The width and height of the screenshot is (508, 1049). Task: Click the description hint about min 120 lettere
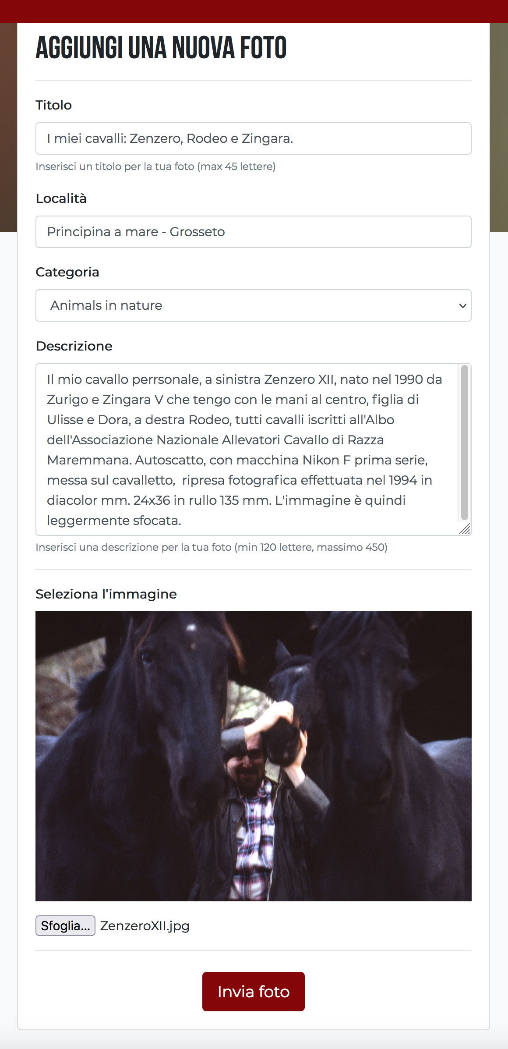tap(212, 547)
